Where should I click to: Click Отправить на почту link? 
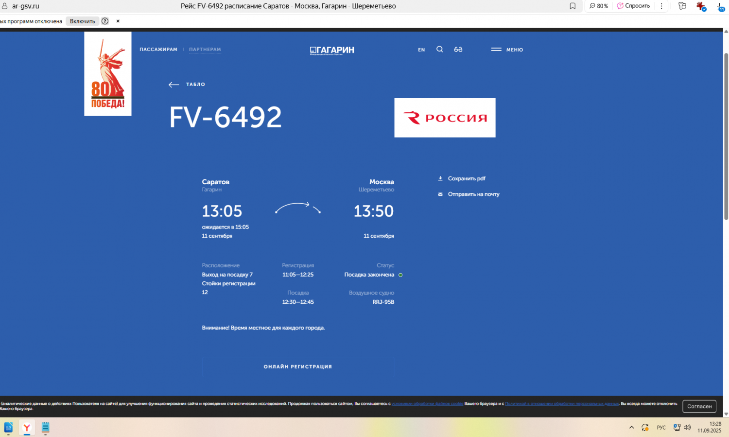pos(474,194)
